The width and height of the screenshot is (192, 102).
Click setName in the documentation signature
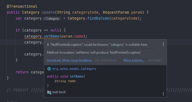[77, 76]
